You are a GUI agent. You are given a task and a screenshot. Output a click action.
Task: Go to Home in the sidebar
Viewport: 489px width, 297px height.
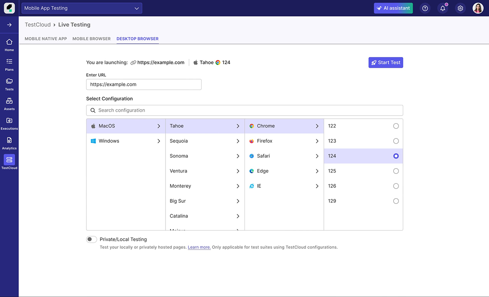(9, 45)
